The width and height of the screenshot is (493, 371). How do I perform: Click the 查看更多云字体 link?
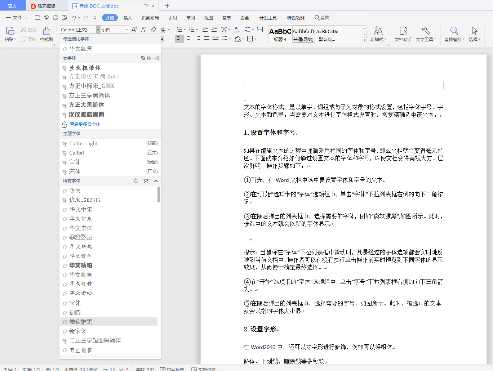[85, 124]
